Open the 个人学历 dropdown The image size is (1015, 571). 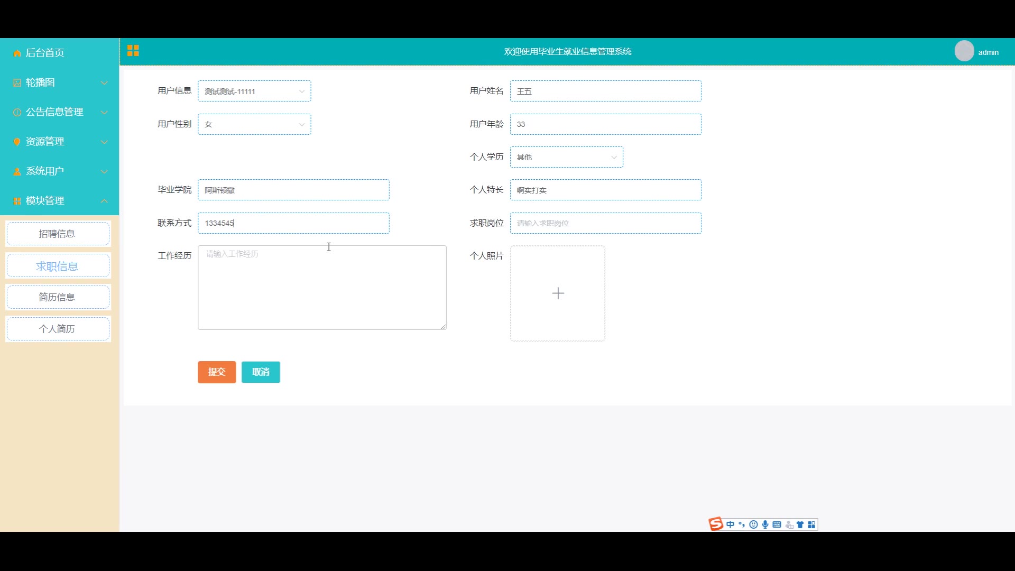566,157
